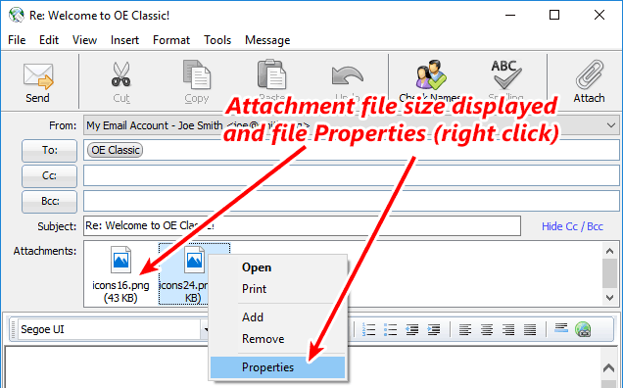The image size is (623, 388).
Task: Maximize the compose window
Action: tap(554, 15)
